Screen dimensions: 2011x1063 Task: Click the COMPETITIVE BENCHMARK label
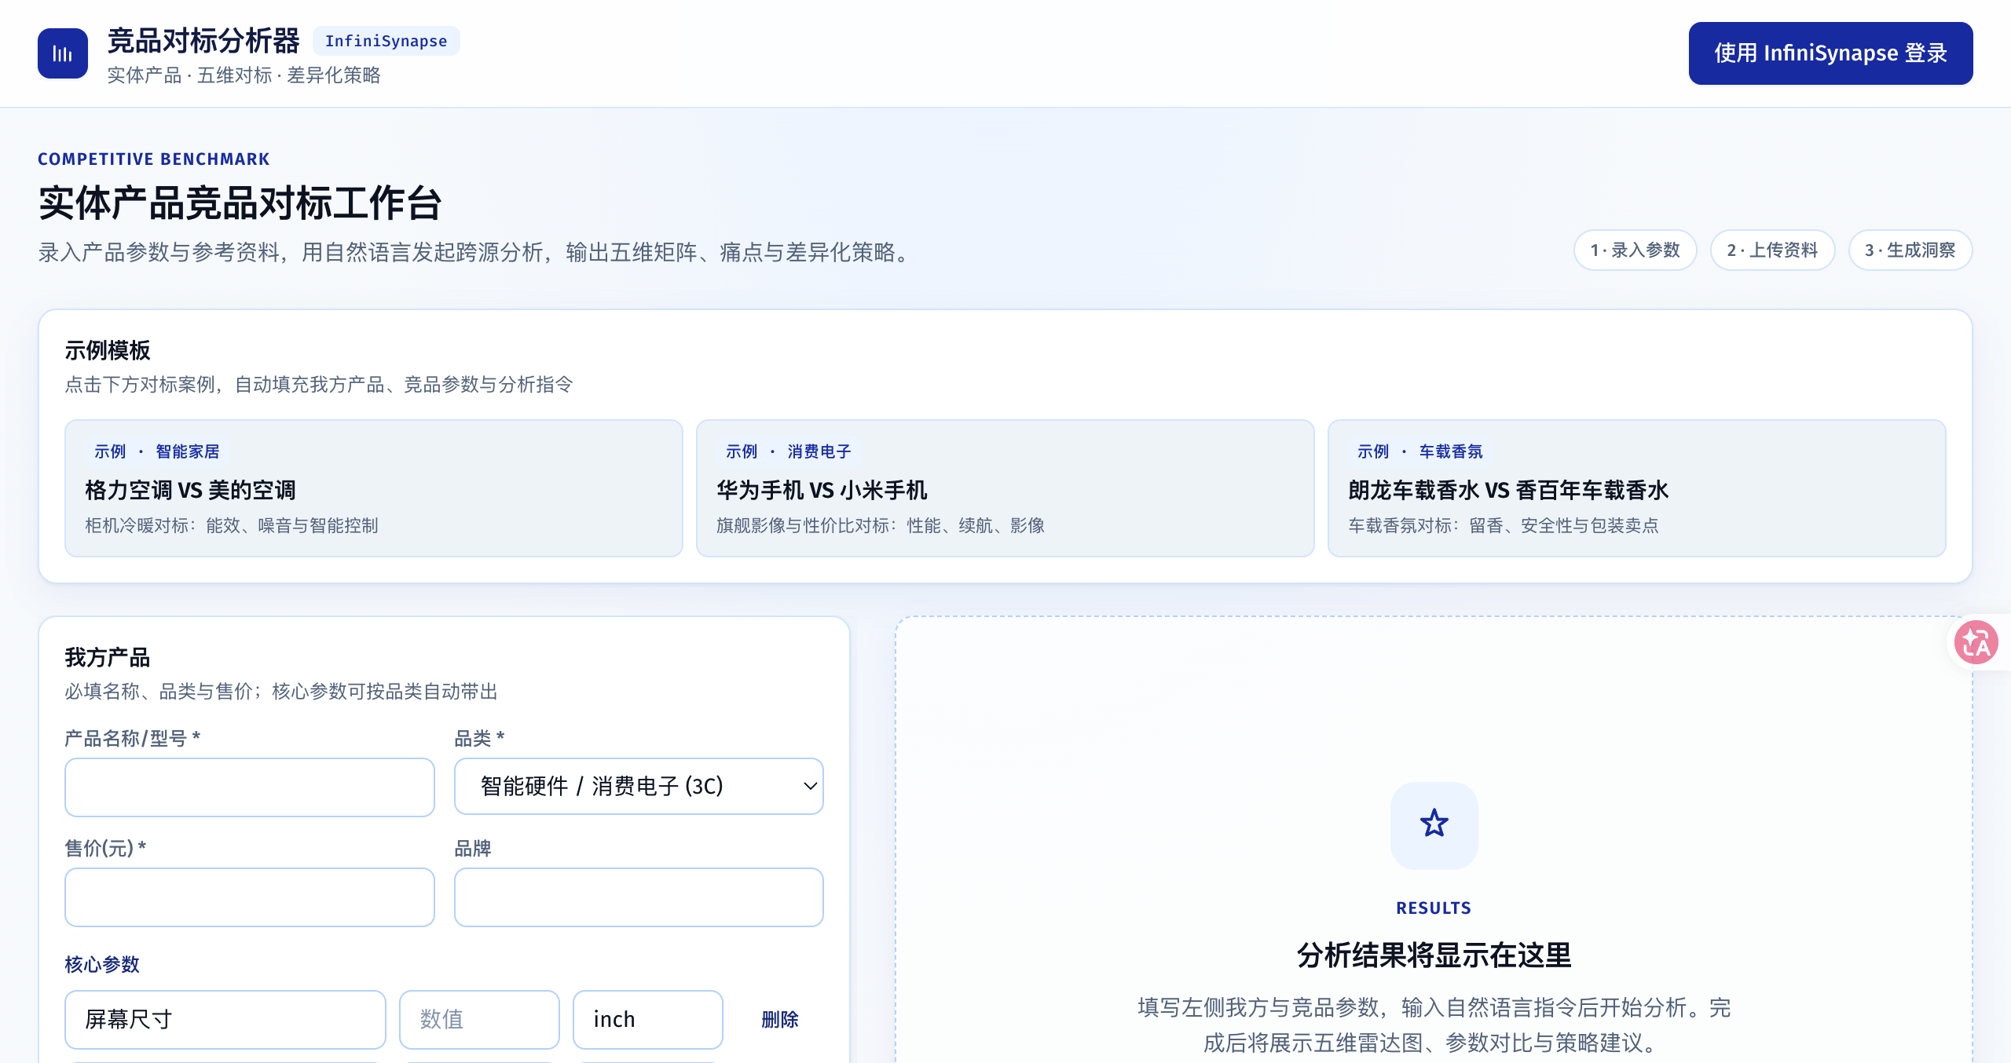154,159
